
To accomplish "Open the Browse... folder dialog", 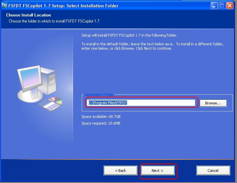I will (213, 103).
